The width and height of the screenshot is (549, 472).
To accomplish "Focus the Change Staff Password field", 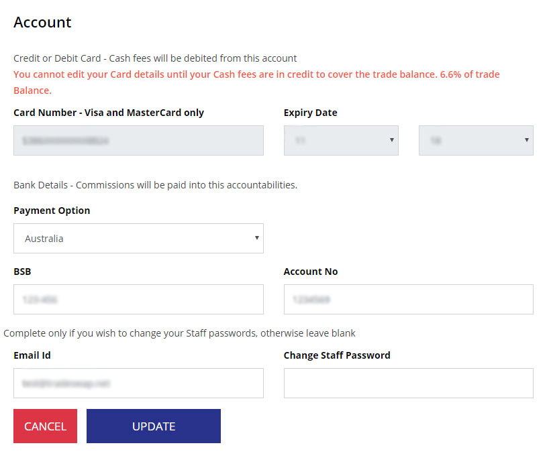I will [408, 383].
